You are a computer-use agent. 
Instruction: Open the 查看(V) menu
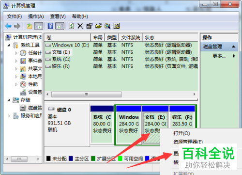point(58,16)
